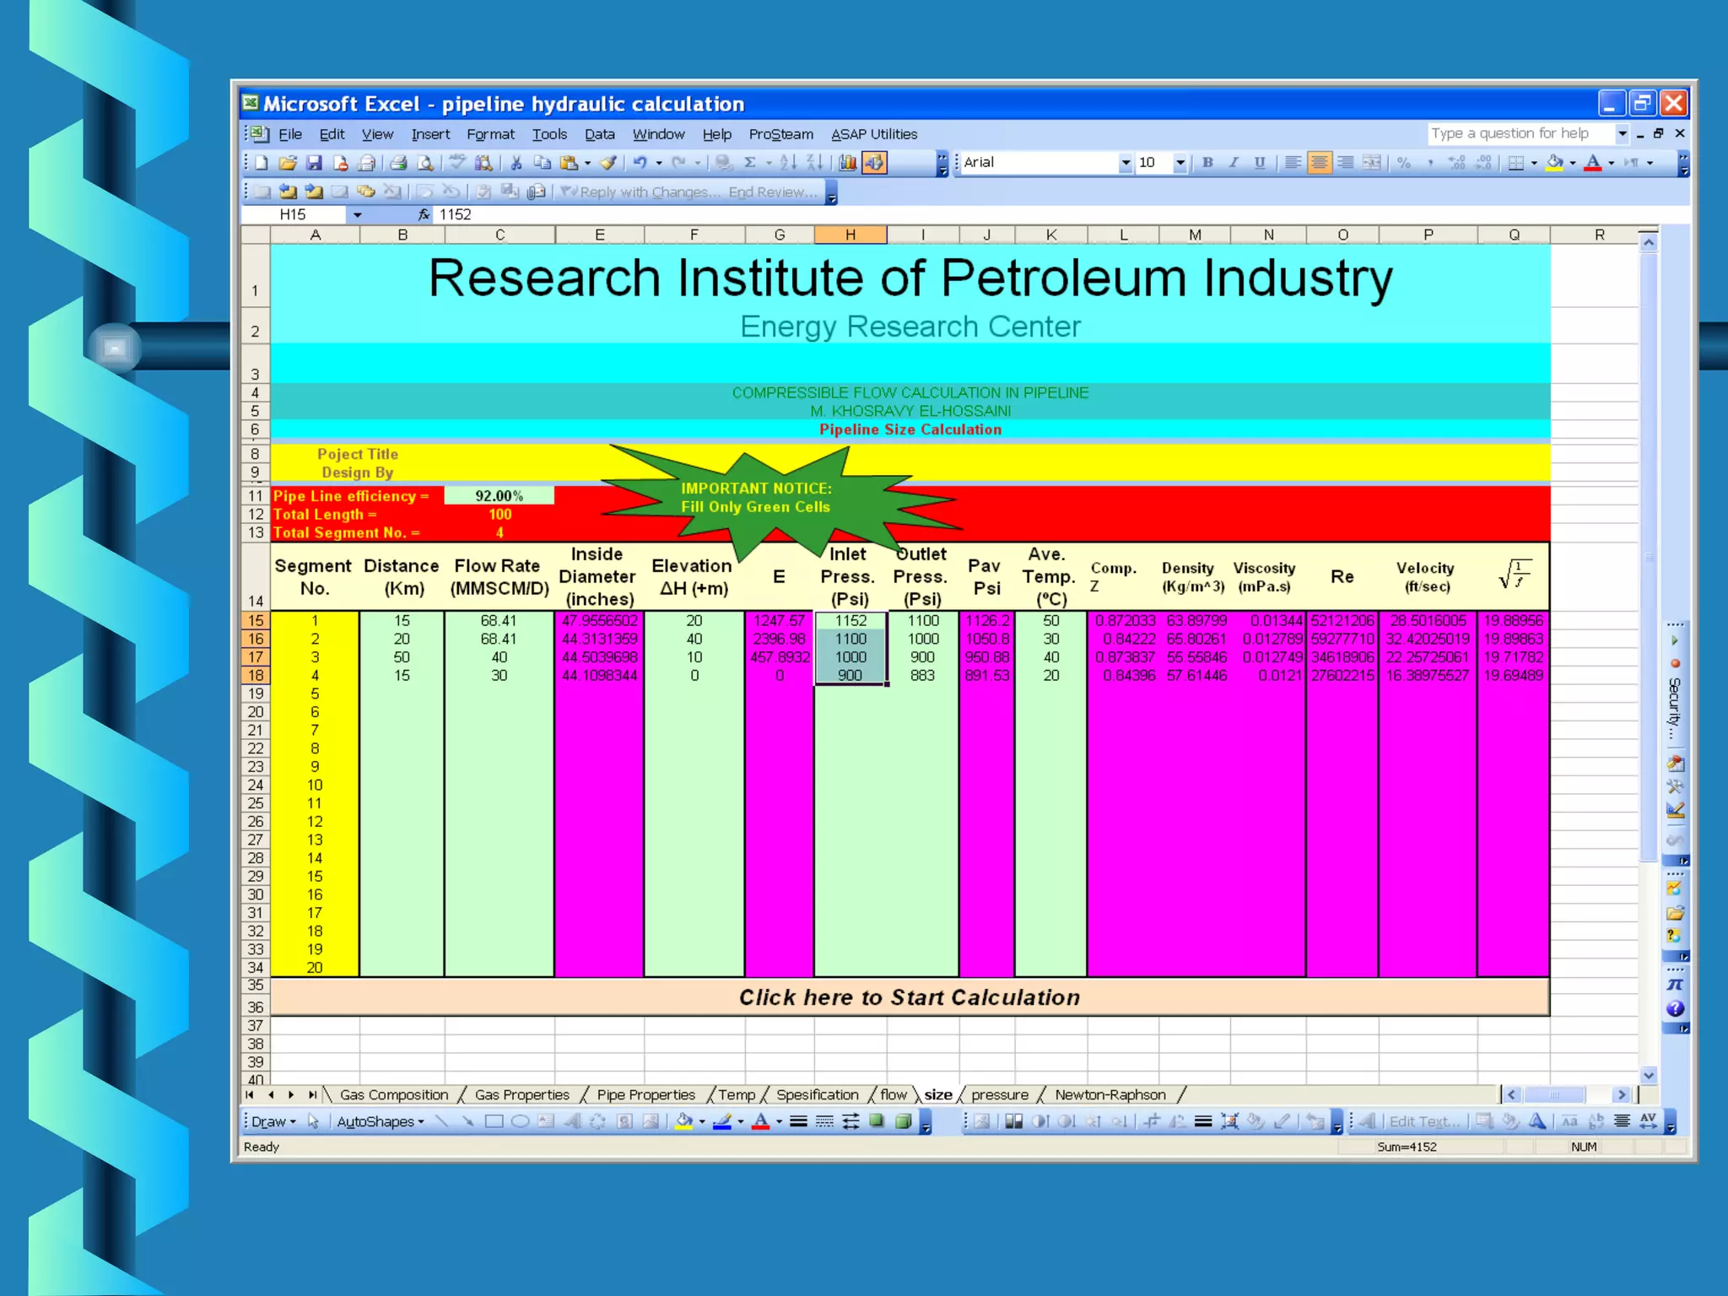The image size is (1728, 1296).
Task: Open the AutoShapes menu button
Action: pyautogui.click(x=380, y=1121)
